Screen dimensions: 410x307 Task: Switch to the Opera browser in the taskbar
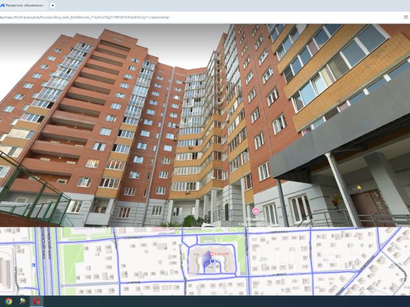coord(37,301)
